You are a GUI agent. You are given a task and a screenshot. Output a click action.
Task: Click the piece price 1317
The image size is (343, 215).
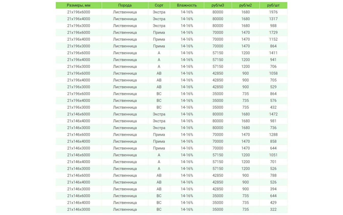[x=273, y=19]
